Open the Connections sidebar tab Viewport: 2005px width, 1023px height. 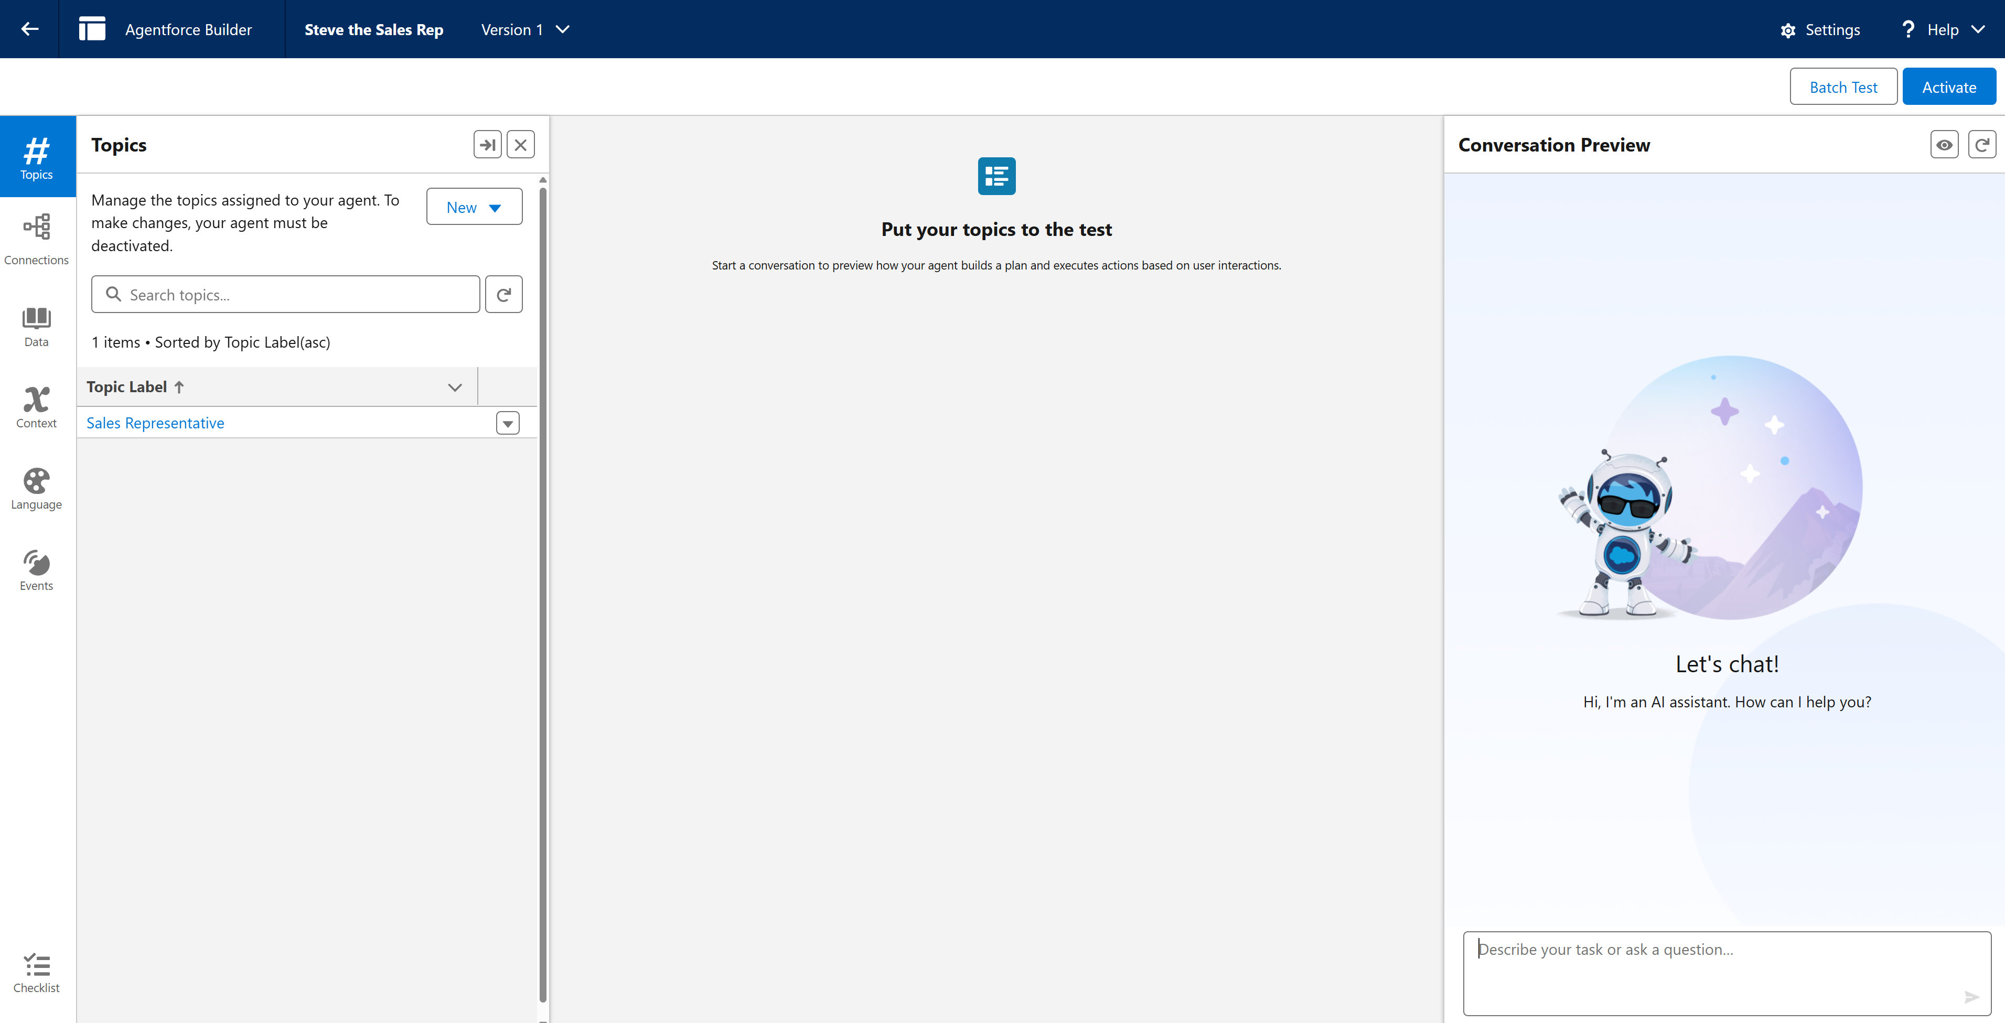37,240
